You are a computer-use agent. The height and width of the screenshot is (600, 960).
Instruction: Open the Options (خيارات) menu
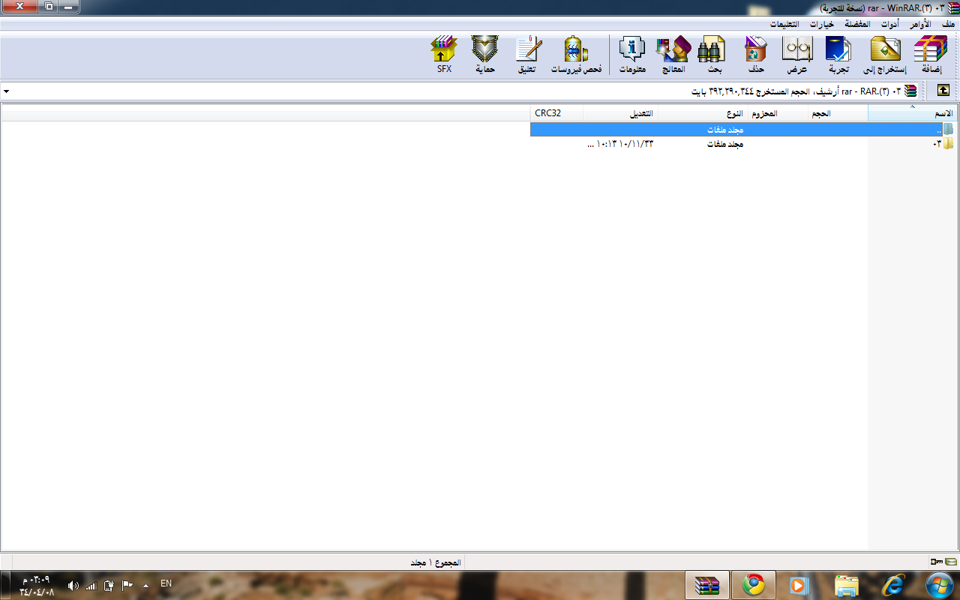821,24
